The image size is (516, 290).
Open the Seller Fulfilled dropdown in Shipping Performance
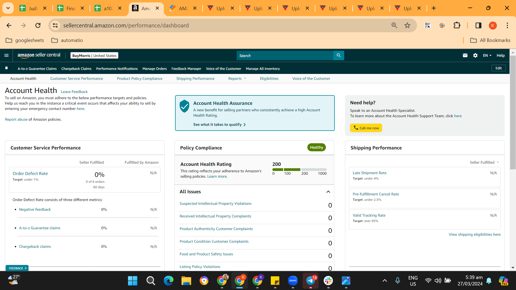pos(484,162)
